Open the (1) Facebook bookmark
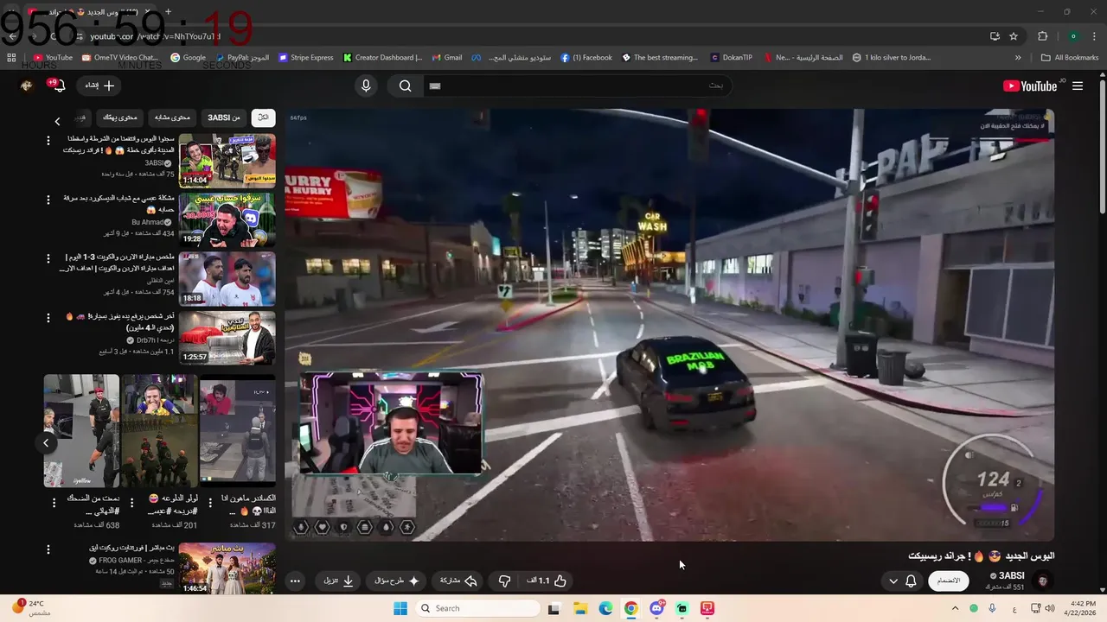The width and height of the screenshot is (1107, 622). 586,58
